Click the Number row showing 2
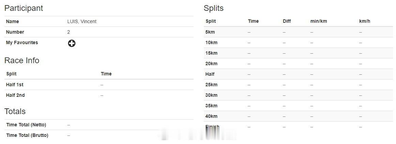This screenshot has height=144, width=396. (x=99, y=32)
